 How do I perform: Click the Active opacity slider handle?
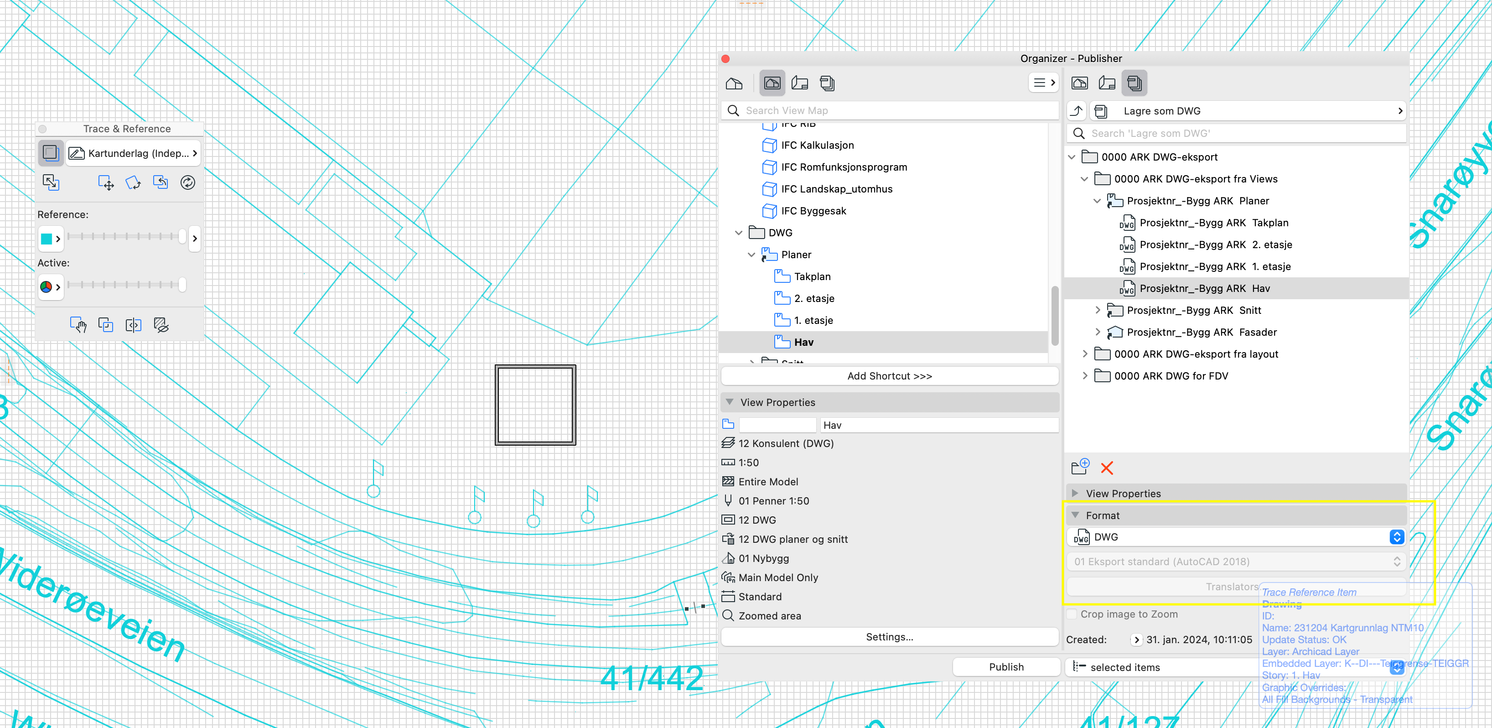(x=182, y=284)
